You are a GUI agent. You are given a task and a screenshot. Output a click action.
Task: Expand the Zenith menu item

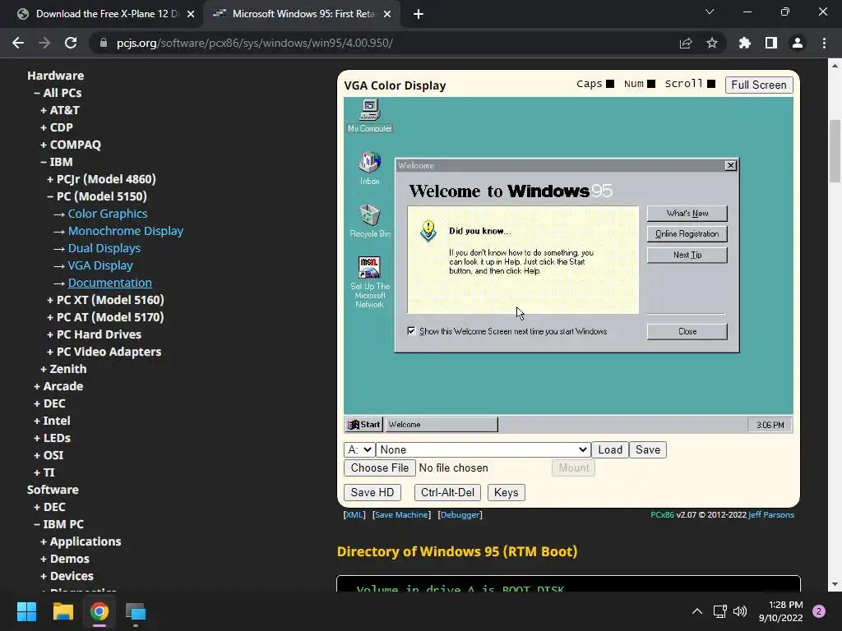coord(63,369)
